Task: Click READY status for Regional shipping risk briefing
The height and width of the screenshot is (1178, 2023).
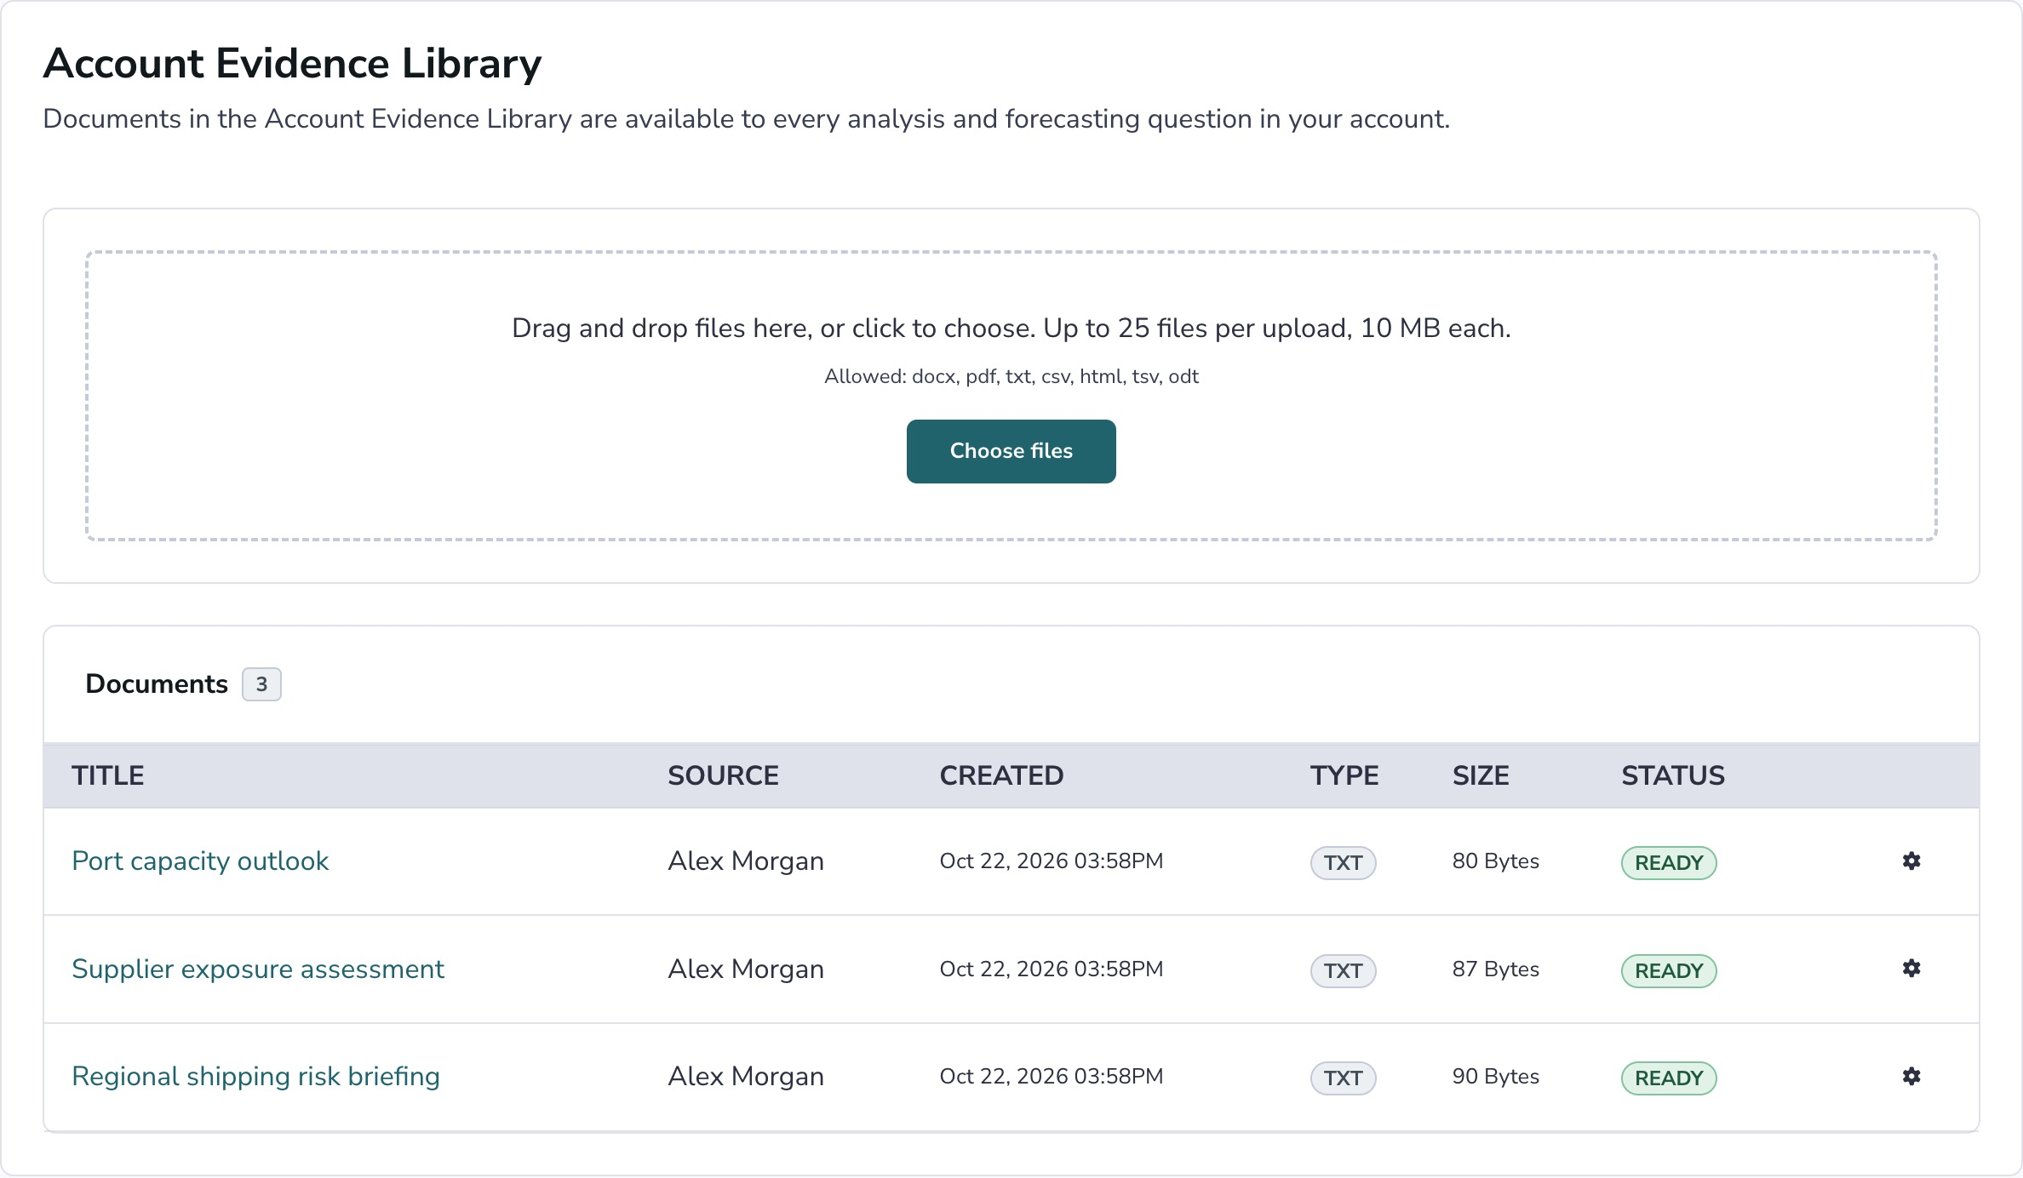Action: [1669, 1078]
